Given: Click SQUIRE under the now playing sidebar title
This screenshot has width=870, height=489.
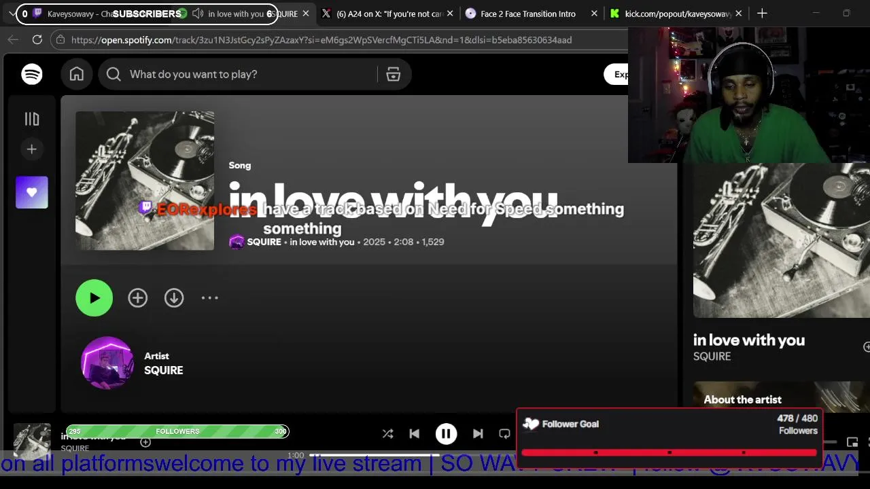Looking at the screenshot, I should (x=712, y=357).
